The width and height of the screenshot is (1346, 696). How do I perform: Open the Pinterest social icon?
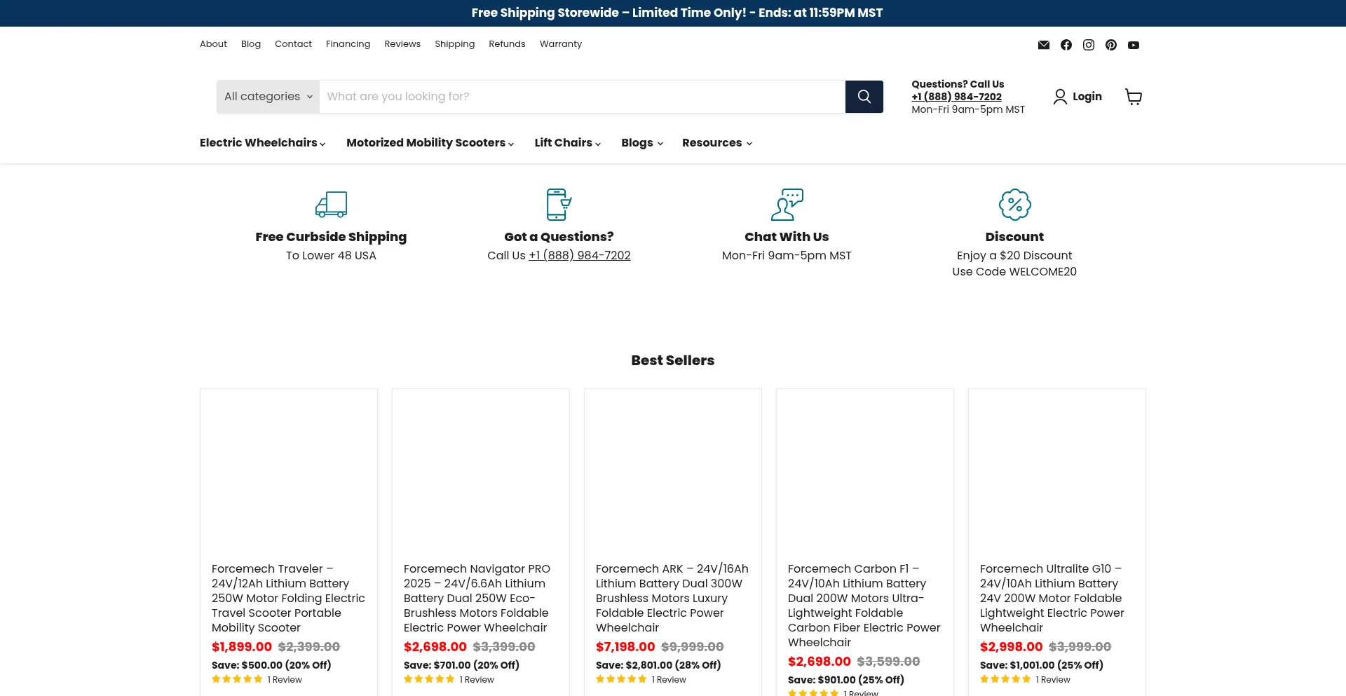pos(1110,45)
